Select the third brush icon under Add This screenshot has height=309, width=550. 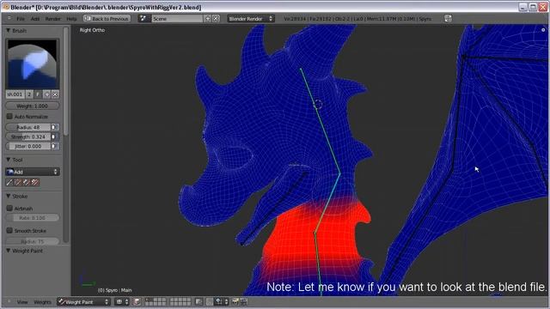(x=27, y=182)
